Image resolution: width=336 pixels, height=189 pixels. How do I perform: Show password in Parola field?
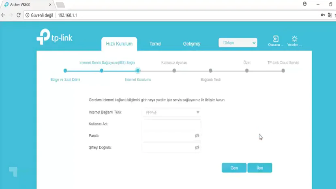(197, 136)
